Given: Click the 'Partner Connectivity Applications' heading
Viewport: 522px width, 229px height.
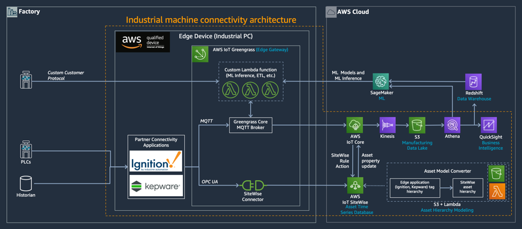Looking at the screenshot, I should (x=156, y=142).
